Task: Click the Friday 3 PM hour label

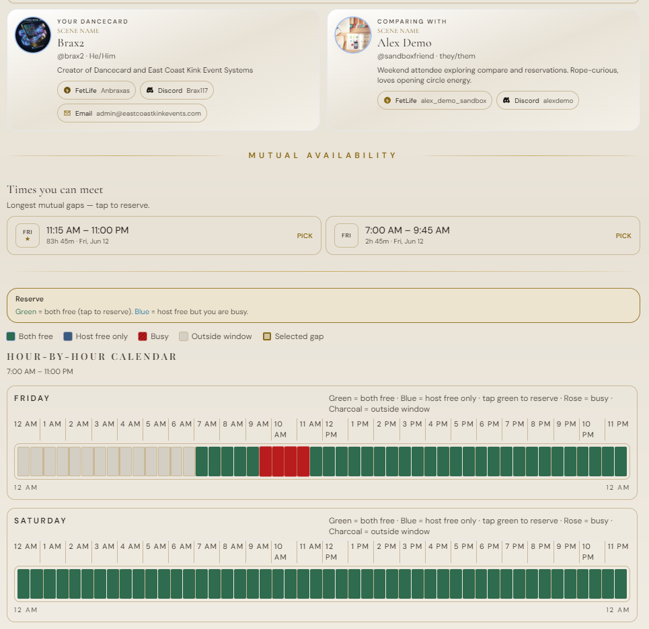Action: coord(412,424)
